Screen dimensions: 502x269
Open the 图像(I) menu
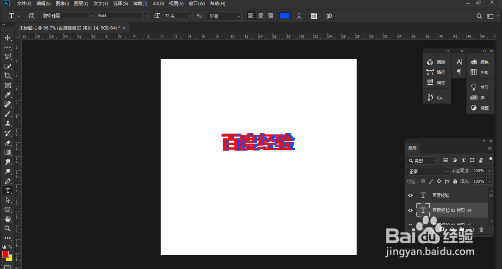(x=62, y=3)
